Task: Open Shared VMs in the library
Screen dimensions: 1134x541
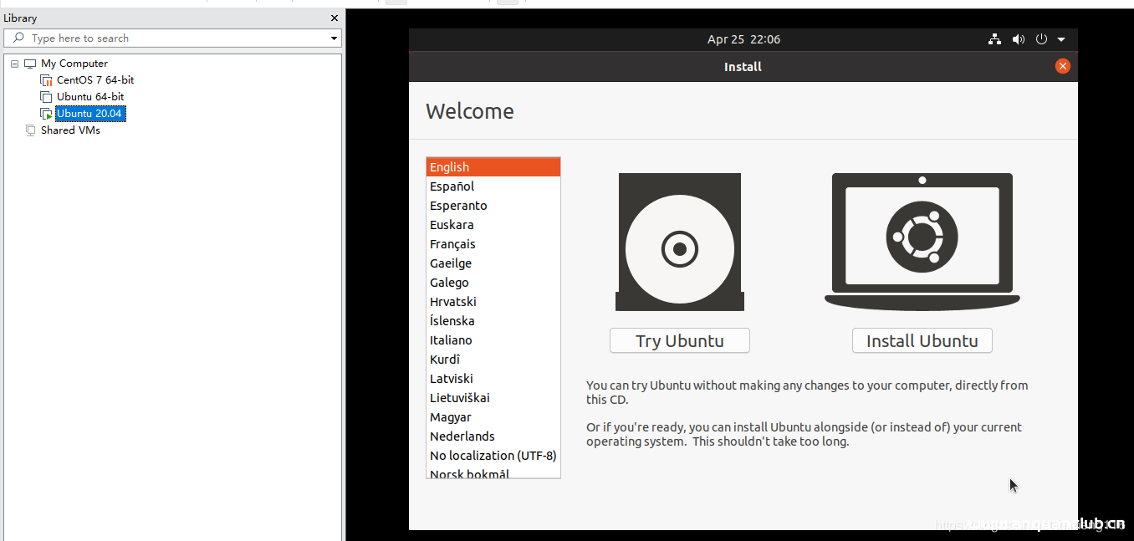Action: (70, 130)
